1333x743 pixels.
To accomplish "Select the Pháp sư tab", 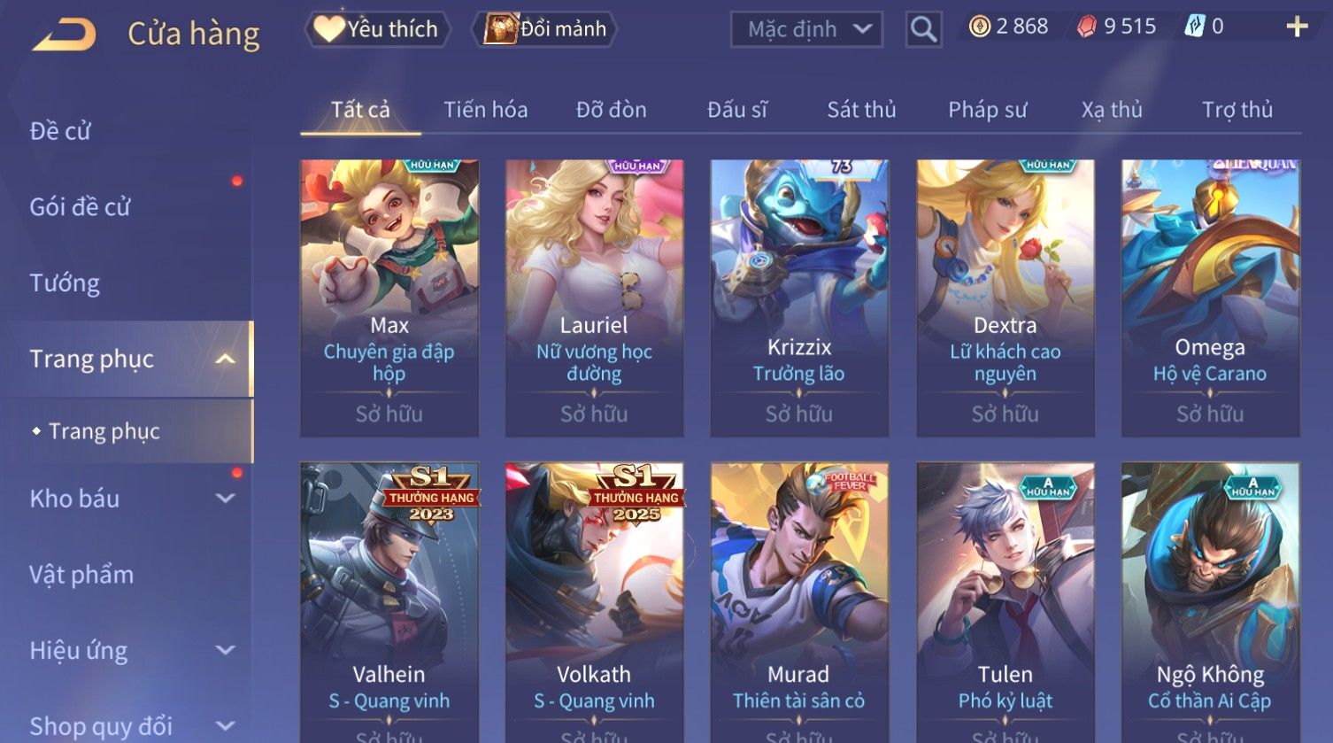I will 987,110.
